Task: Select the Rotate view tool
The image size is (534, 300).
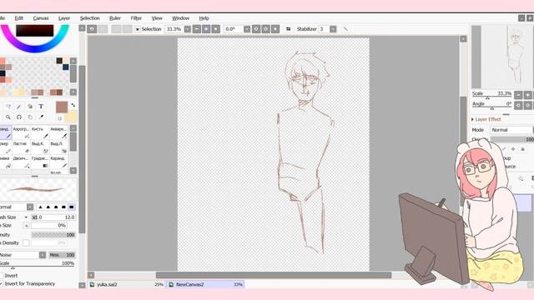Action: point(19,117)
